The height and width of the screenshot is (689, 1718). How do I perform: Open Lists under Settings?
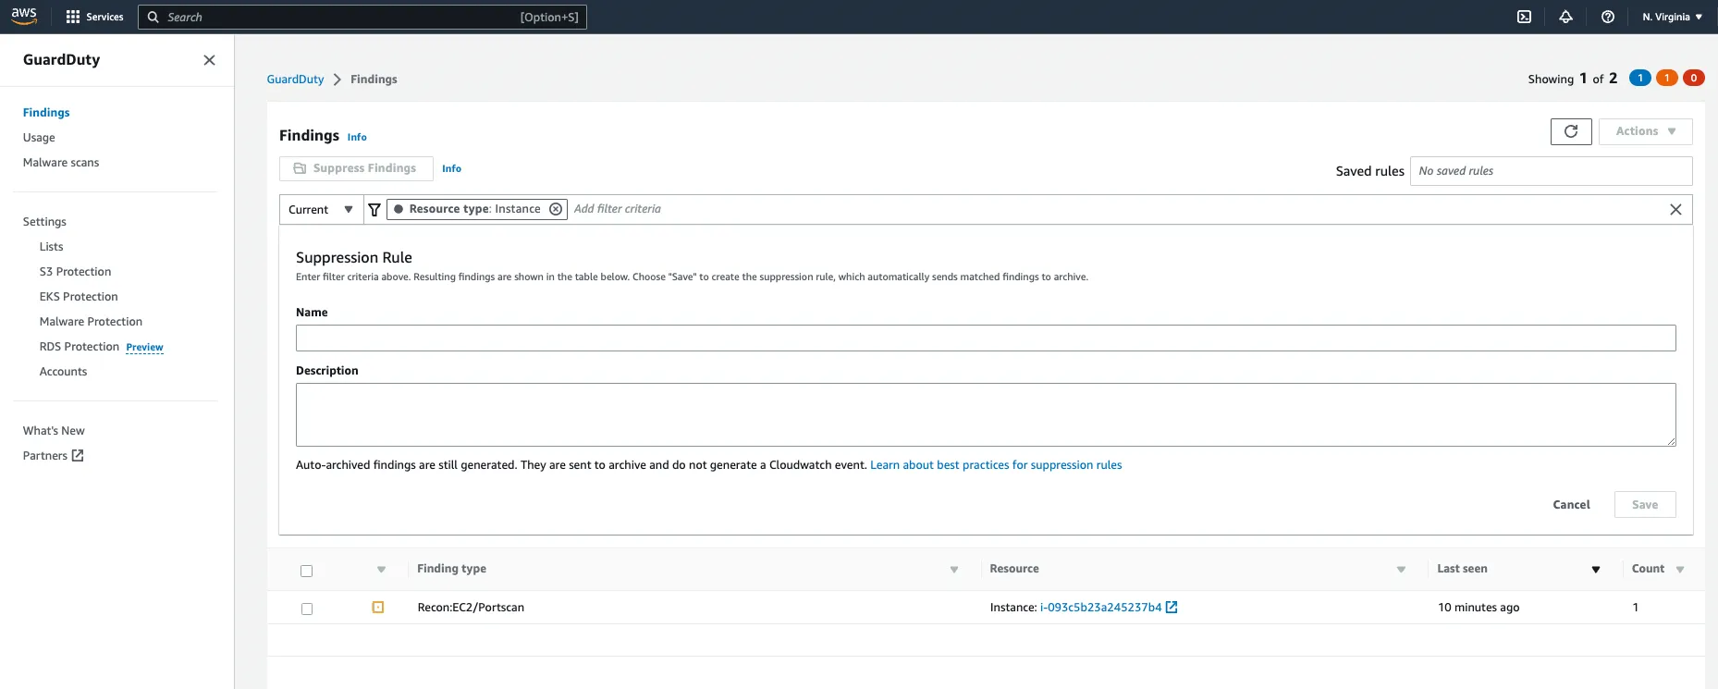(x=51, y=246)
